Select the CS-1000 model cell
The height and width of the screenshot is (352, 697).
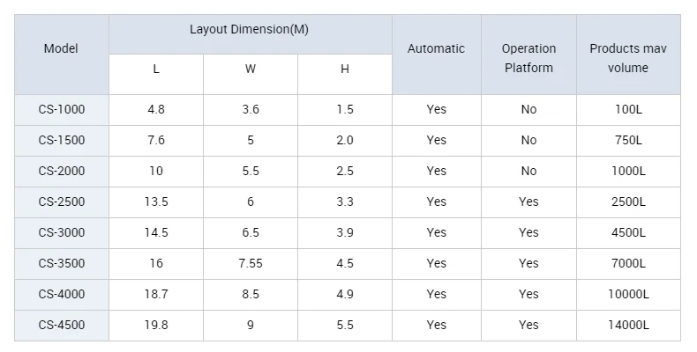pyautogui.click(x=62, y=109)
